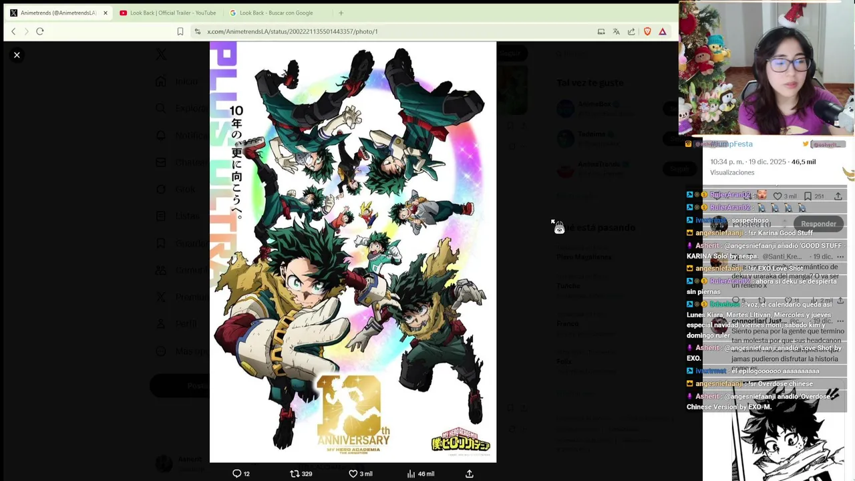Open Notificaciones in the X sidebar

point(182,136)
